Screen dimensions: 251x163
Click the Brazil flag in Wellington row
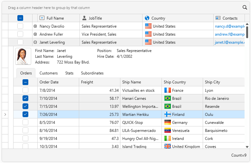click(167, 106)
